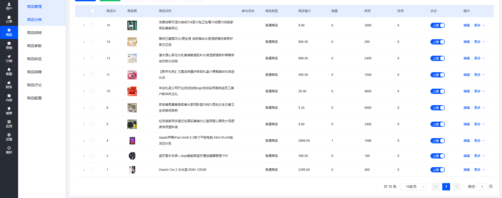Select 商品评论 in the submenu
Image resolution: width=502 pixels, height=198 pixels.
tap(34, 85)
